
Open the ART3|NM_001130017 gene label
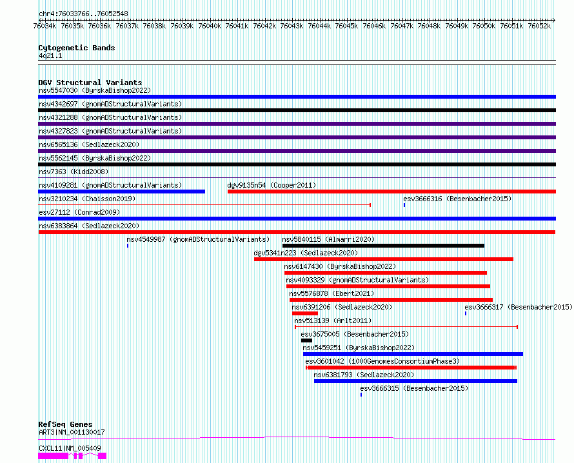72,432
